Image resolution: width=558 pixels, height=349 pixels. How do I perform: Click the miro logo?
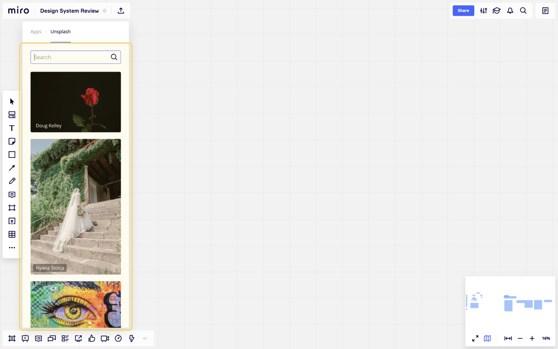(x=19, y=11)
